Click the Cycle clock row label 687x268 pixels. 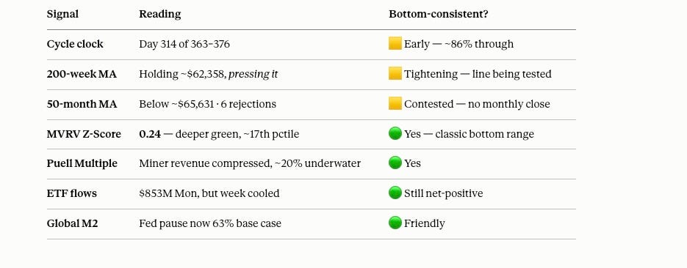(x=75, y=44)
